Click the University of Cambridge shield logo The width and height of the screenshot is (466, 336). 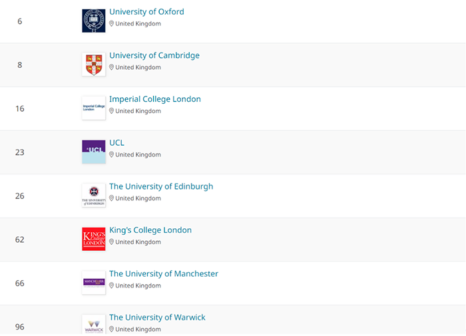pos(93,65)
